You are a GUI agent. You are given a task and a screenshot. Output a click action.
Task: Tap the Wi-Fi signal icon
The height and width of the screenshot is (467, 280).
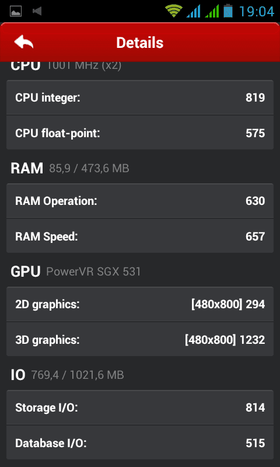tap(174, 11)
